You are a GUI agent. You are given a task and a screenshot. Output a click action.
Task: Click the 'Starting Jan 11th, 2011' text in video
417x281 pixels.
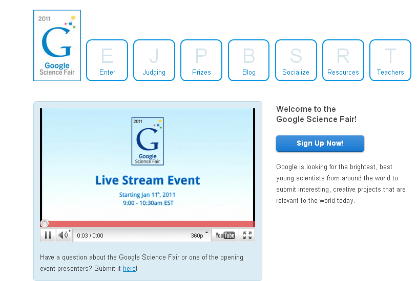(x=147, y=195)
